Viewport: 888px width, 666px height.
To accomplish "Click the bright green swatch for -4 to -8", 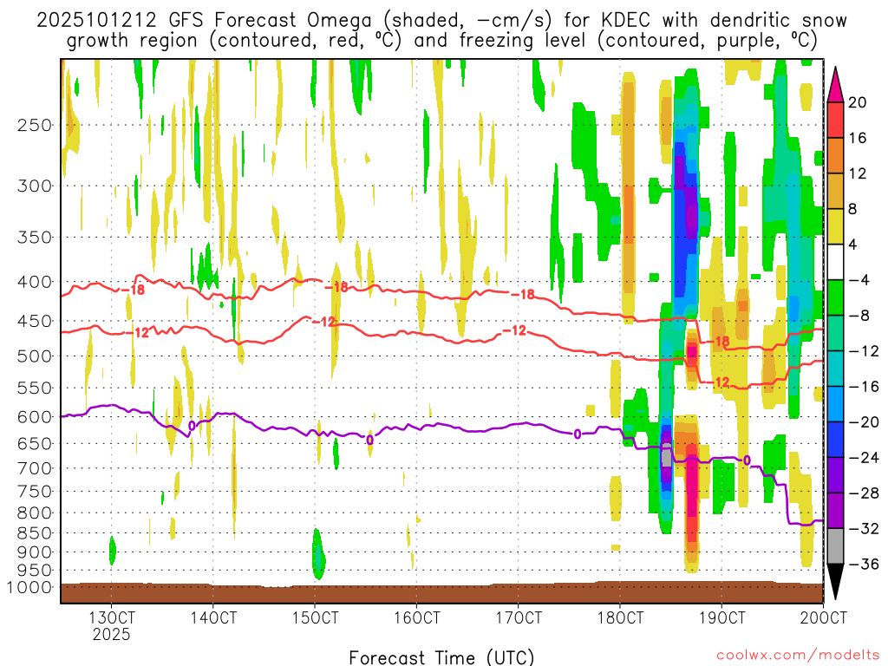I will click(835, 298).
